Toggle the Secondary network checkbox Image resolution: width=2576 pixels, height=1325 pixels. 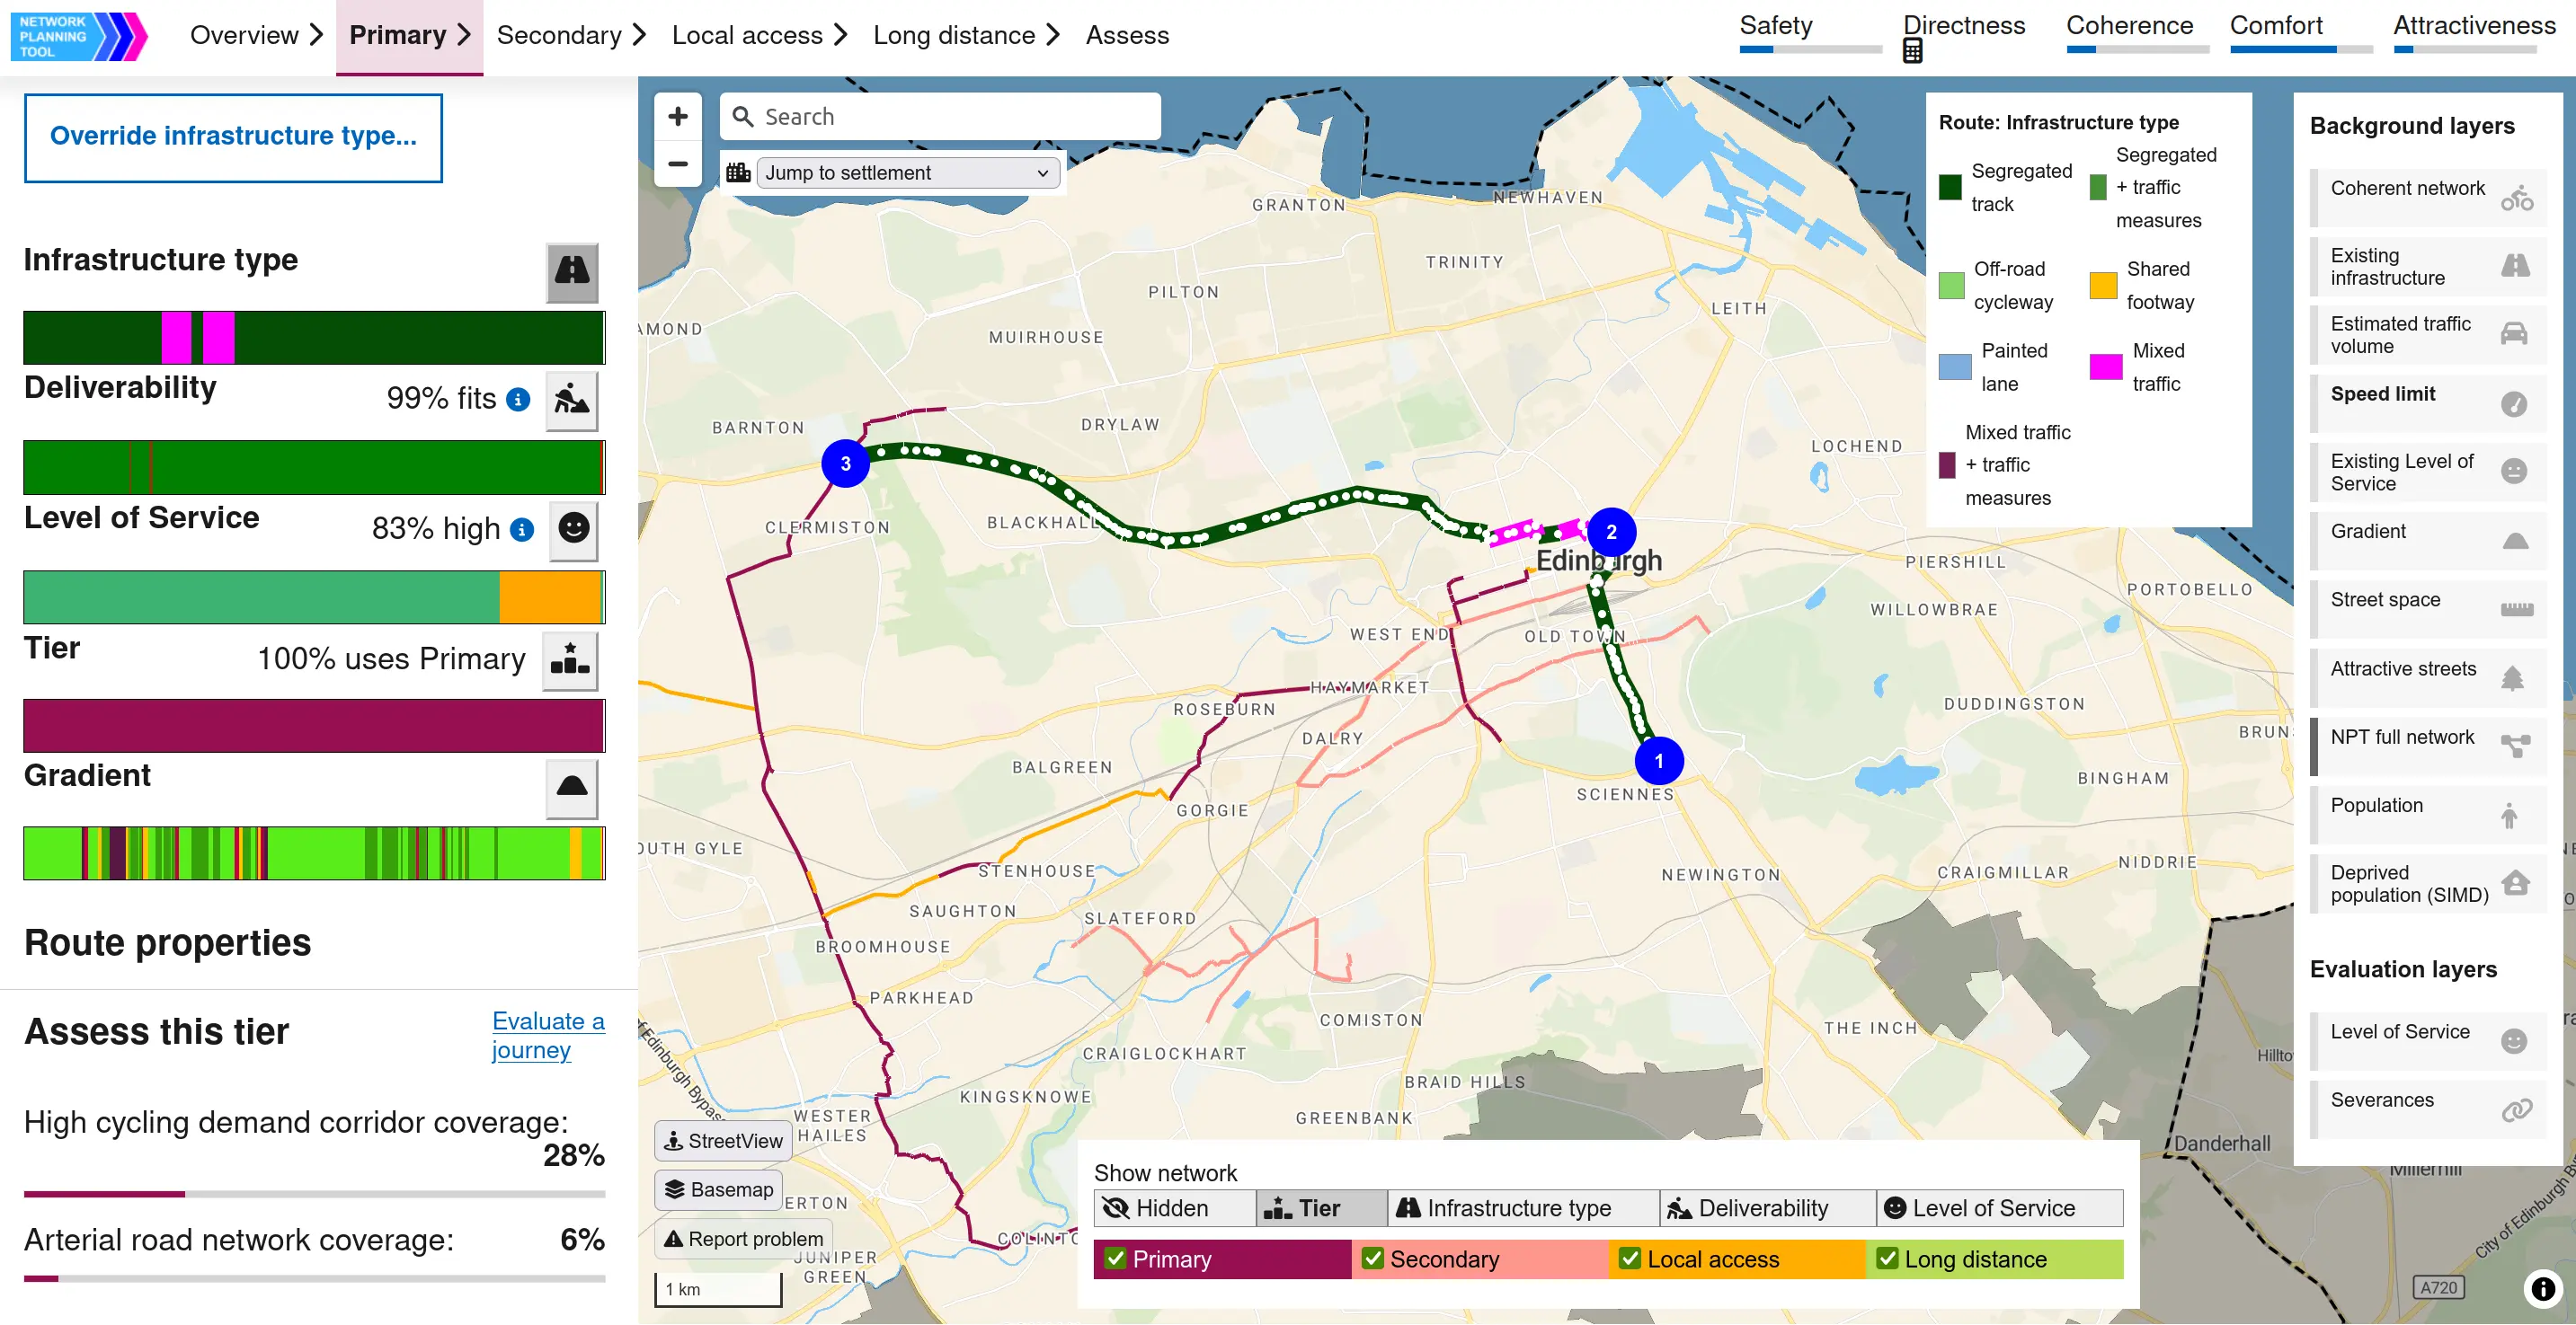pyautogui.click(x=1373, y=1258)
